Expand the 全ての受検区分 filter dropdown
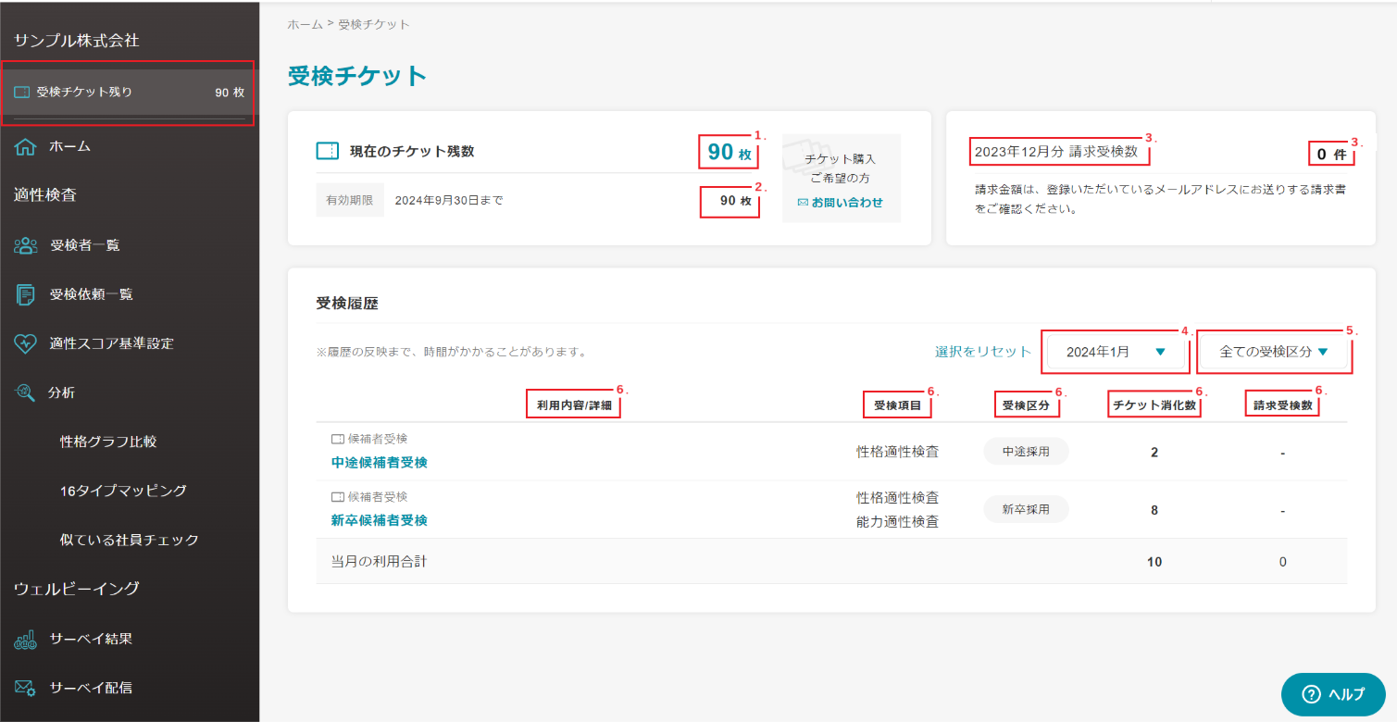Viewport: 1397px width, 722px height. [x=1273, y=352]
